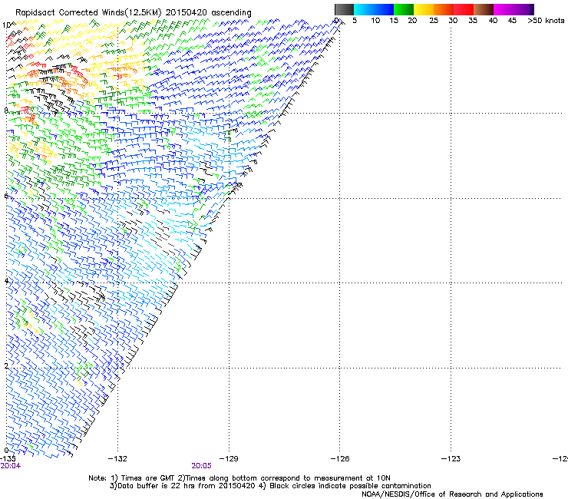Click the latitude label '8' on axis
Viewport: 568px width, 499px height.
coord(6,111)
